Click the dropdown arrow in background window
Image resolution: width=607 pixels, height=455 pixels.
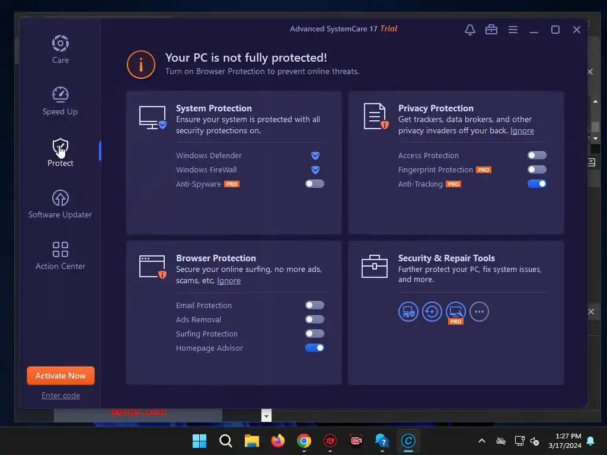266,416
